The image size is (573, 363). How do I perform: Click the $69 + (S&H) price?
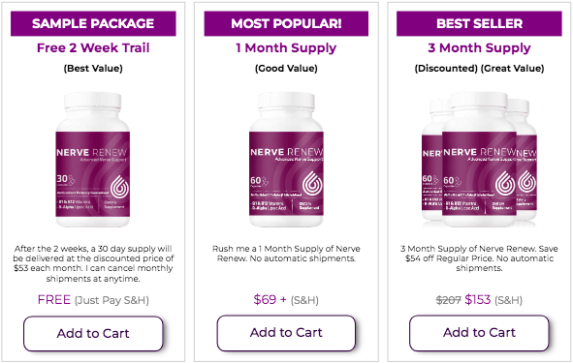point(286,300)
